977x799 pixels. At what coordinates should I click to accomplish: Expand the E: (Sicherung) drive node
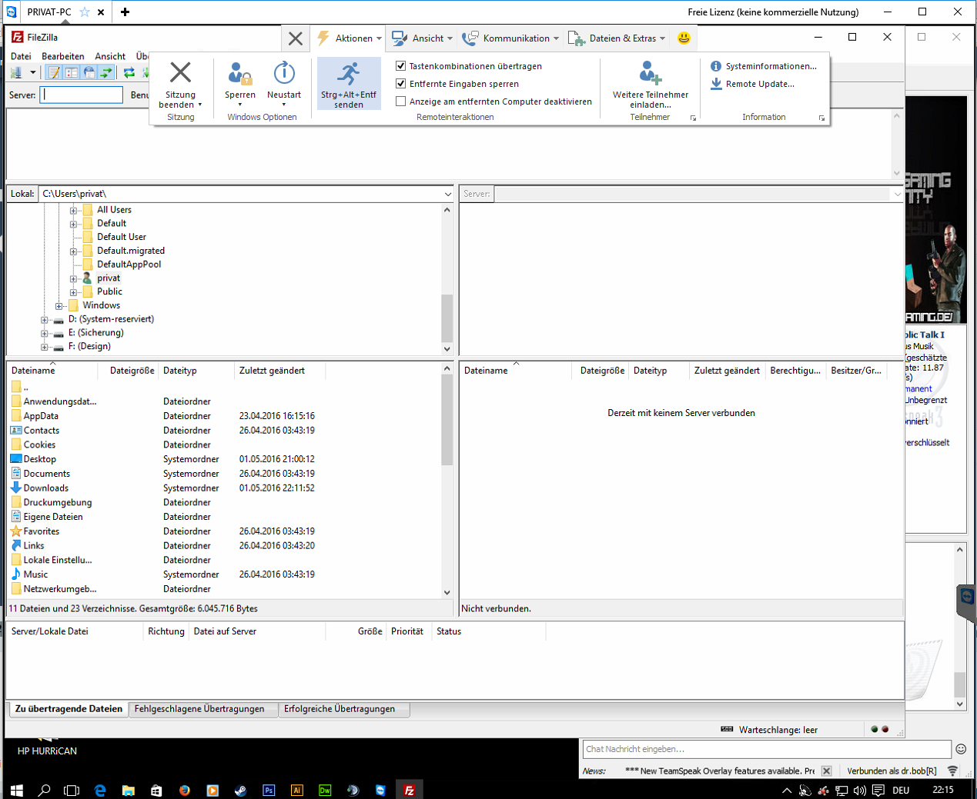(x=45, y=333)
